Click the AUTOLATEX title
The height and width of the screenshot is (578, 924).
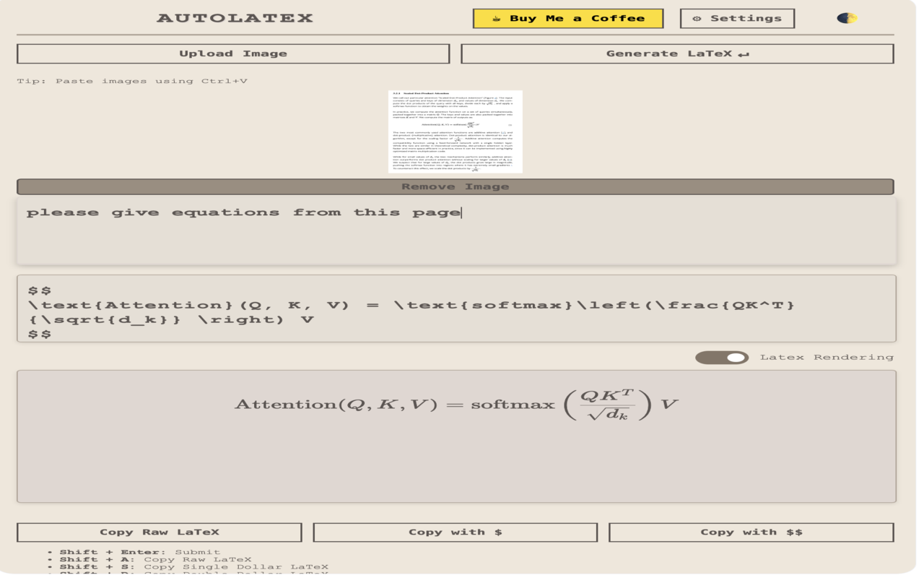point(235,17)
